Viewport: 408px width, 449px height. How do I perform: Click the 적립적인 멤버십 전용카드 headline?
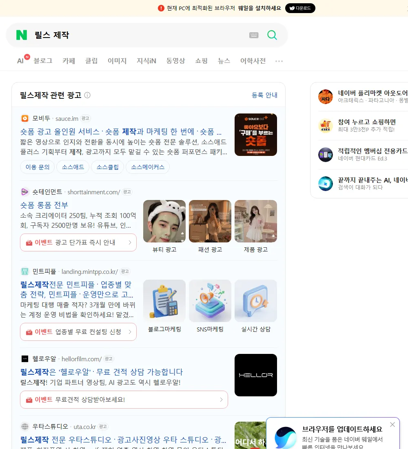pos(373,151)
